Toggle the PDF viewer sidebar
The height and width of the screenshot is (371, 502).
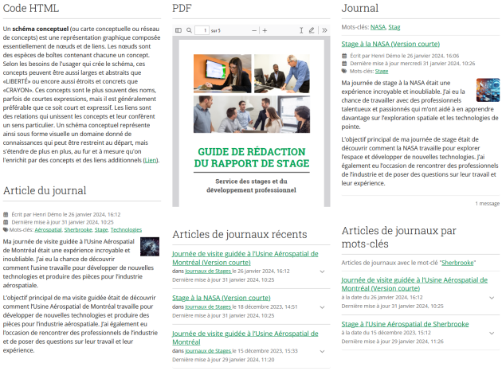[x=178, y=30]
